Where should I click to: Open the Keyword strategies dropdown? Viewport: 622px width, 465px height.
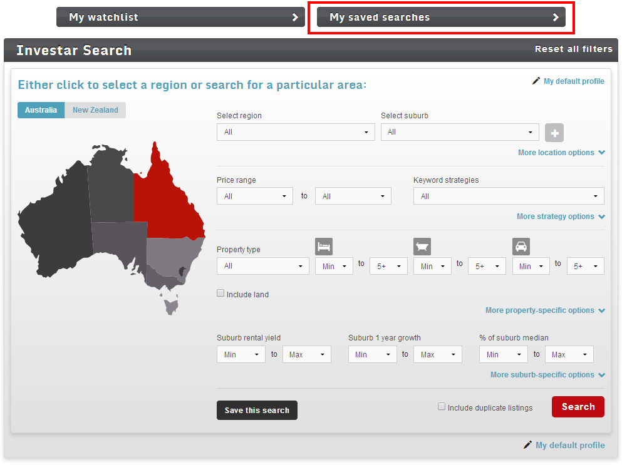pyautogui.click(x=507, y=195)
